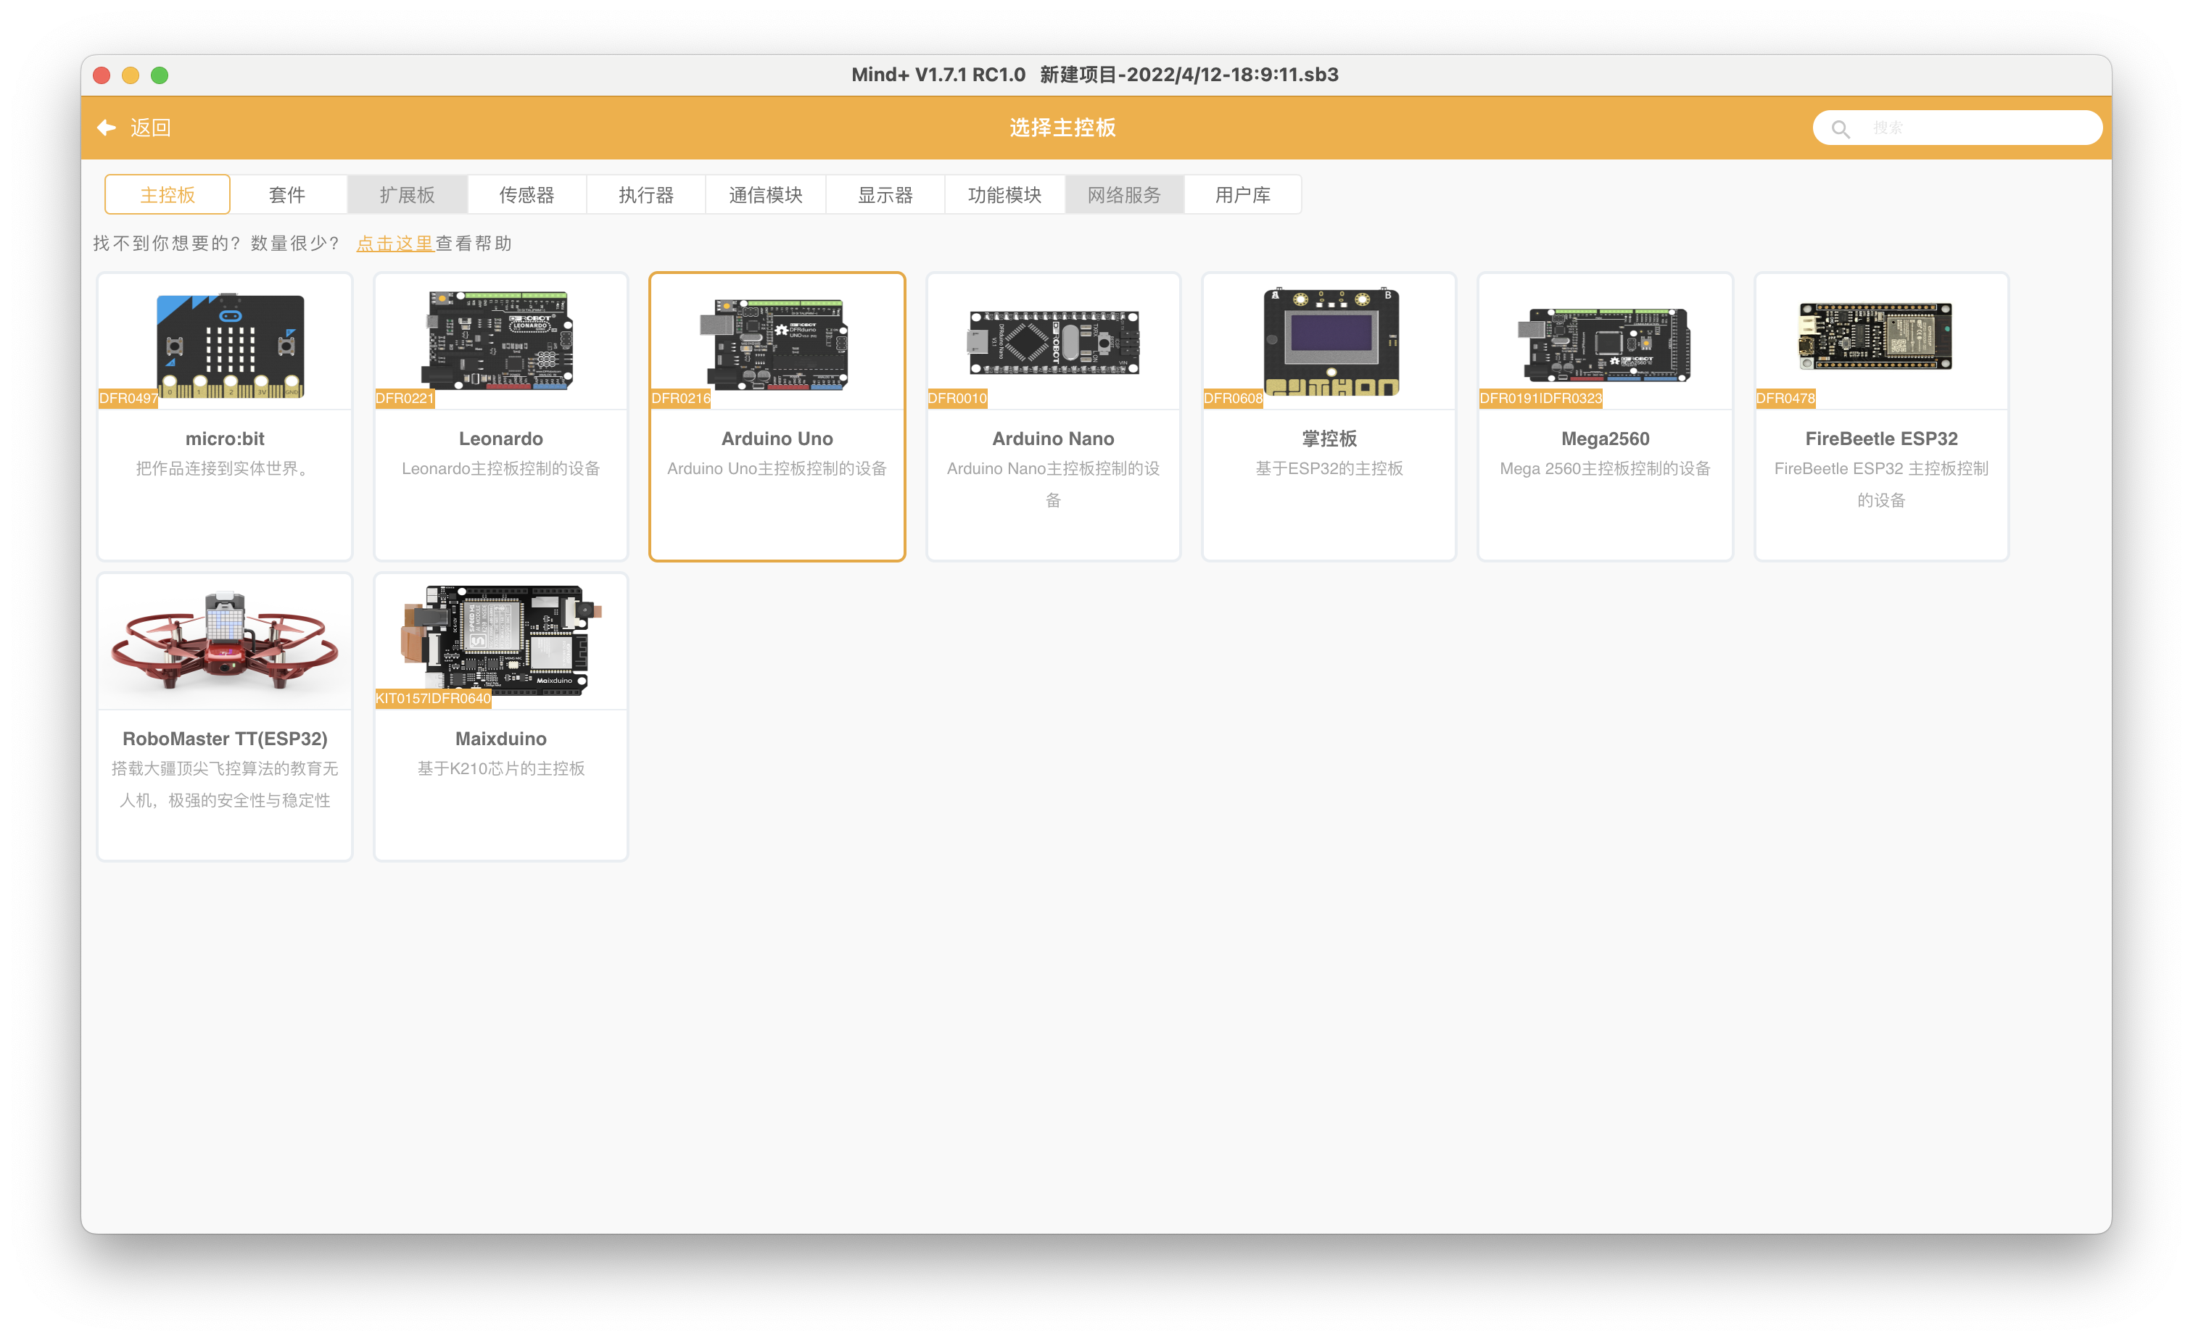Click the Leonardo title text
The height and width of the screenshot is (1341, 2193).
[501, 439]
